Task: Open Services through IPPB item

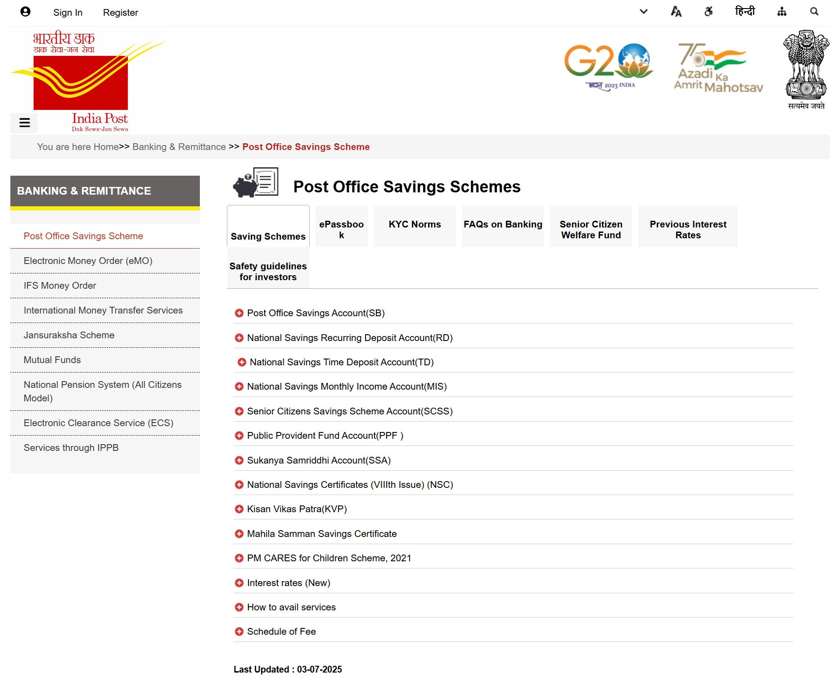Action: (x=105, y=448)
